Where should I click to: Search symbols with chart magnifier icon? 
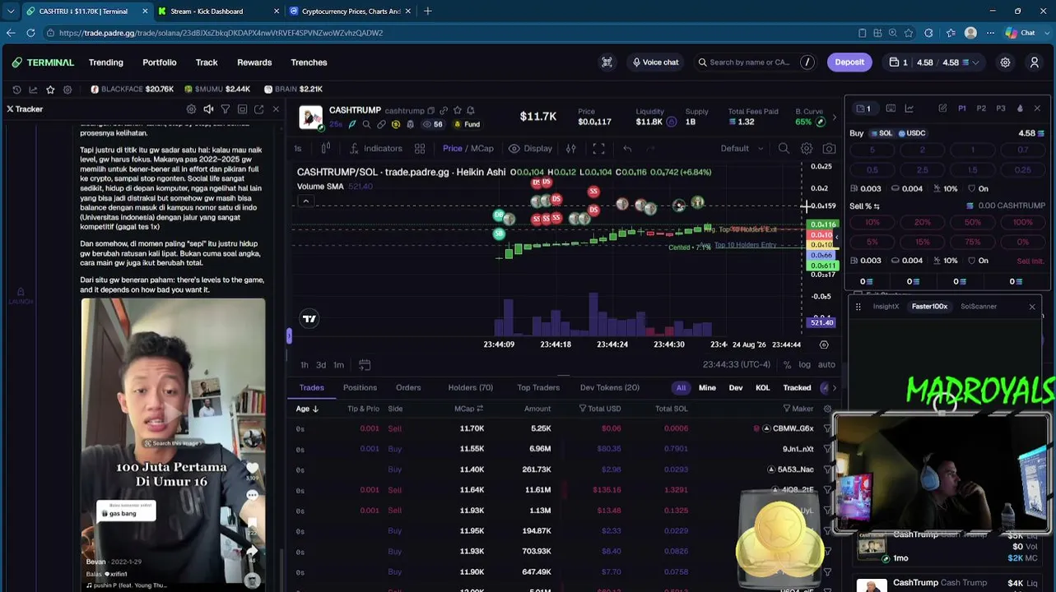click(x=784, y=149)
